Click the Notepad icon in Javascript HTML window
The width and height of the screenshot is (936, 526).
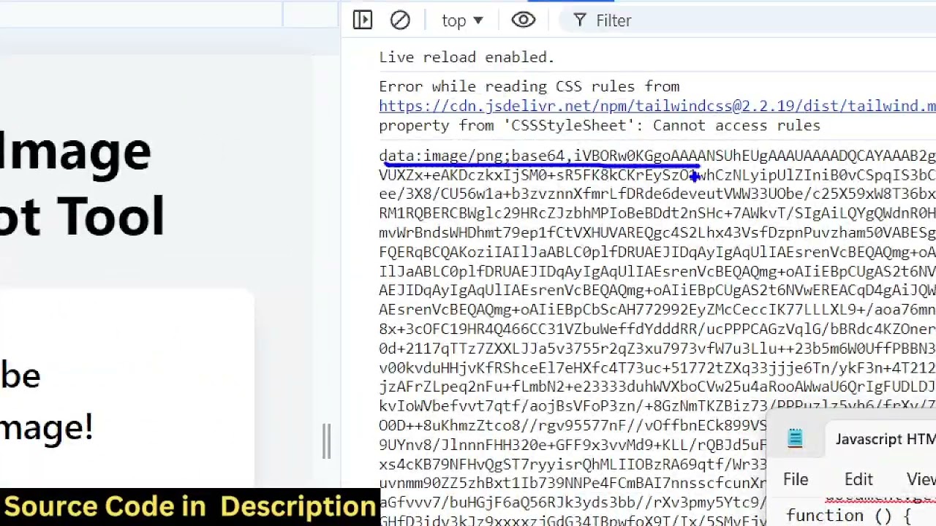pyautogui.click(x=795, y=438)
